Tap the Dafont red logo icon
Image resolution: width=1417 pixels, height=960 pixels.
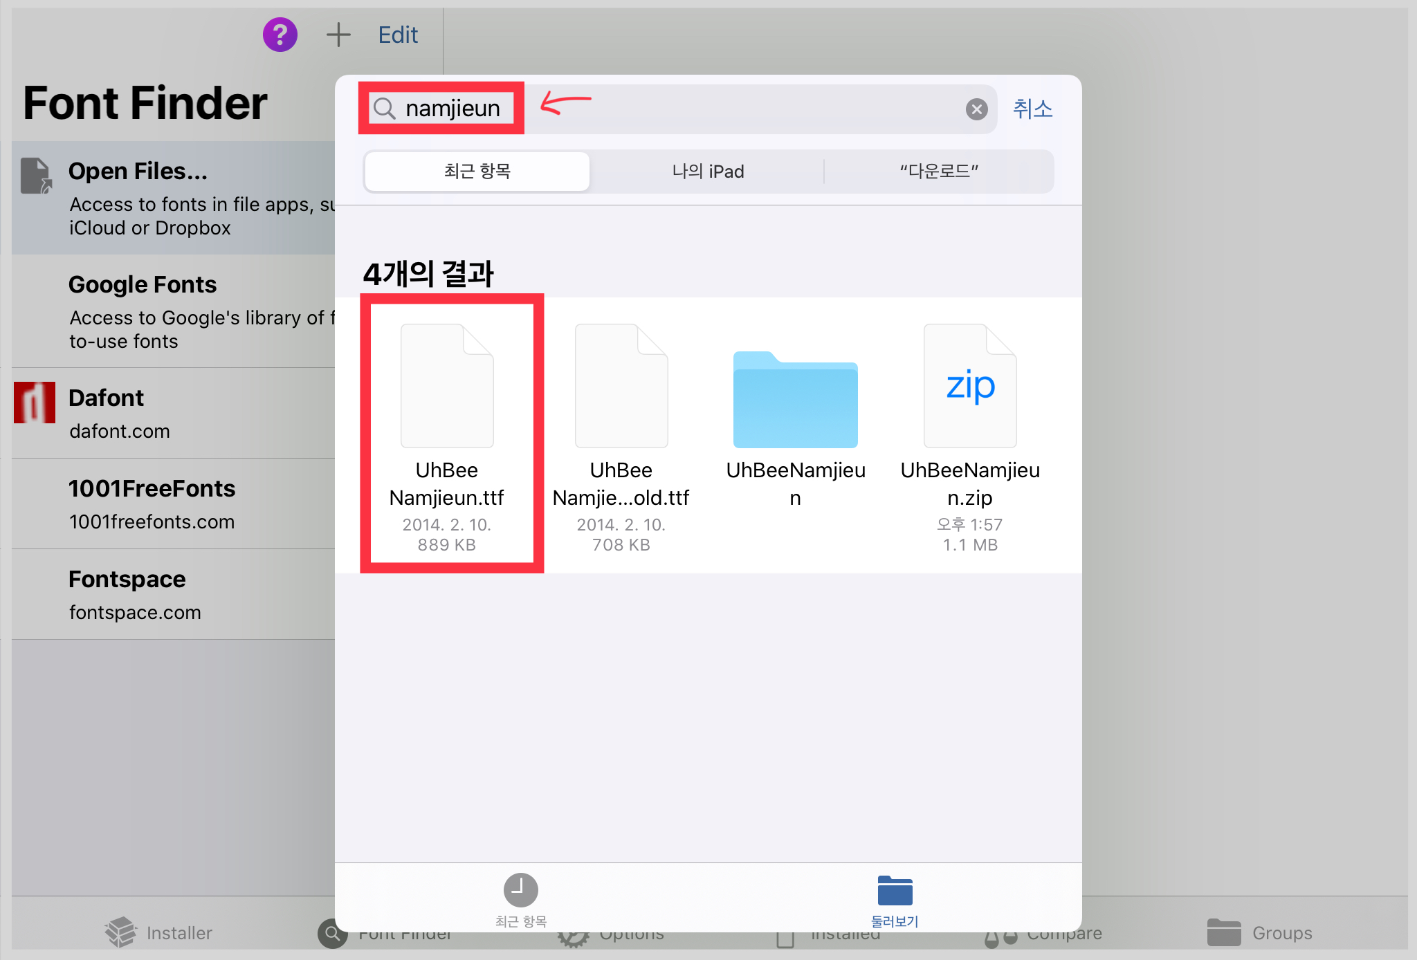click(x=35, y=403)
